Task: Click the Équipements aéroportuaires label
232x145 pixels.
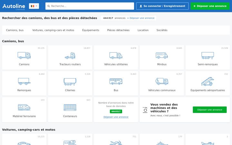Action: [x=208, y=90]
